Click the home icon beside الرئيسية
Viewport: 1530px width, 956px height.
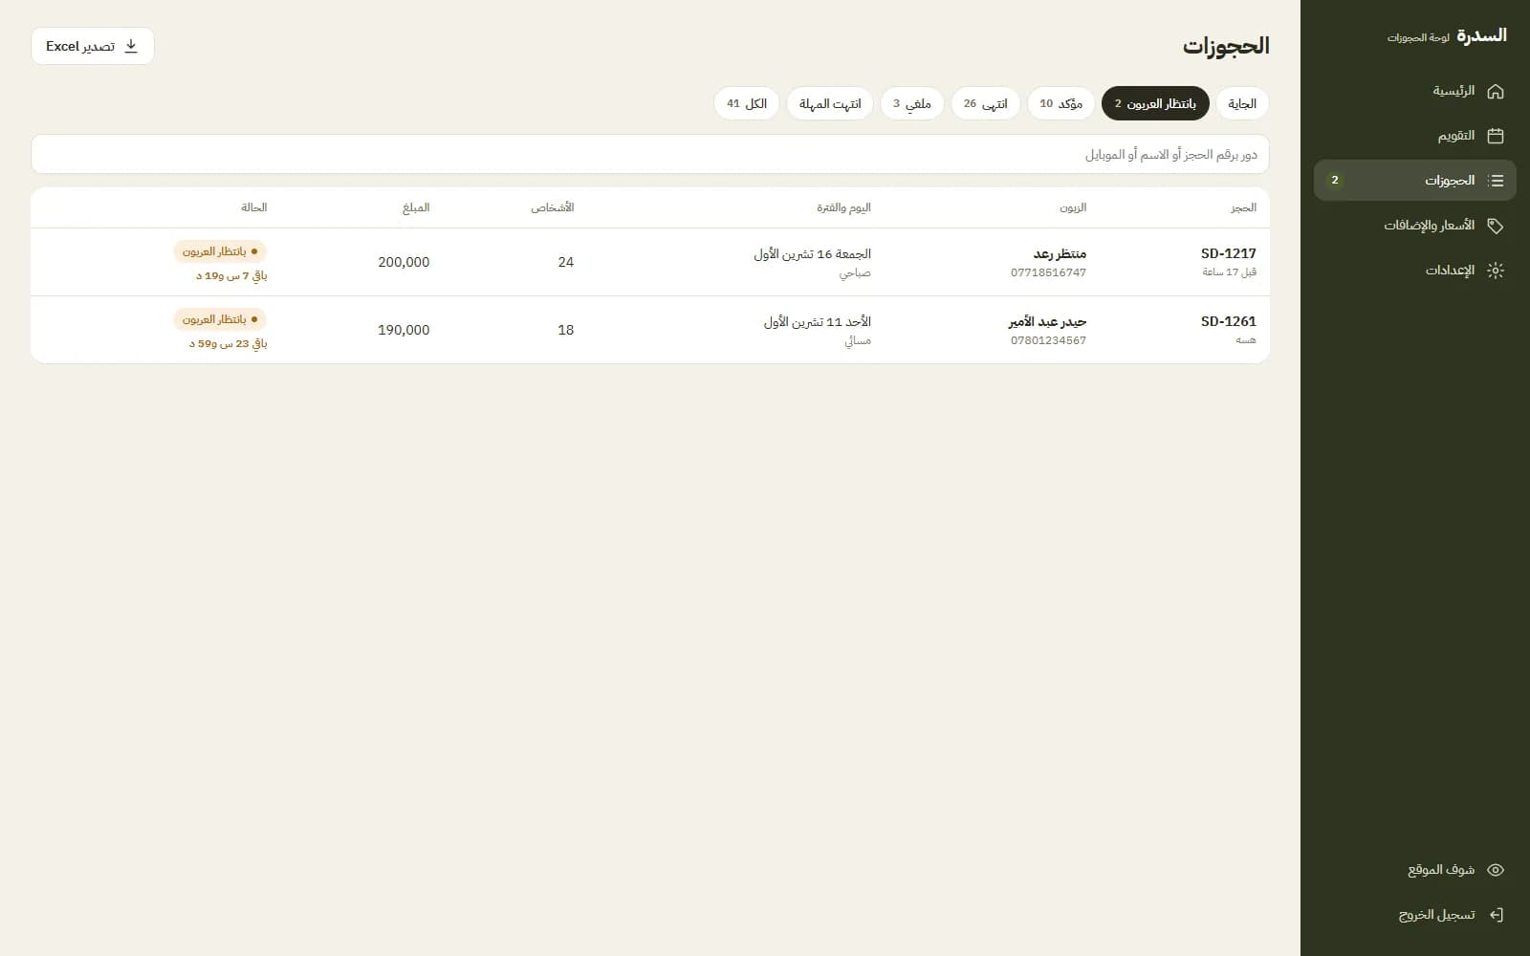tap(1496, 91)
